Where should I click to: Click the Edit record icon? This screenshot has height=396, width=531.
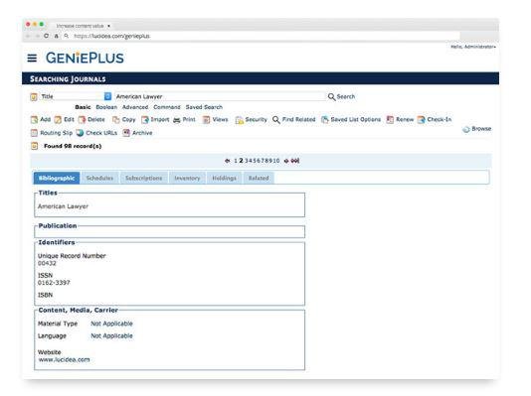coord(59,120)
